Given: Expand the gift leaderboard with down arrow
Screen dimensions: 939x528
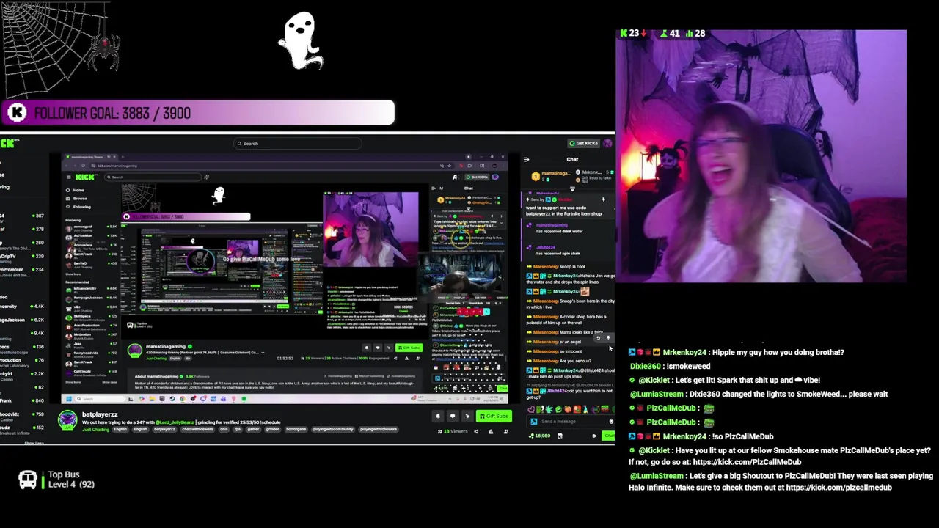Looking at the screenshot, I should (572, 189).
